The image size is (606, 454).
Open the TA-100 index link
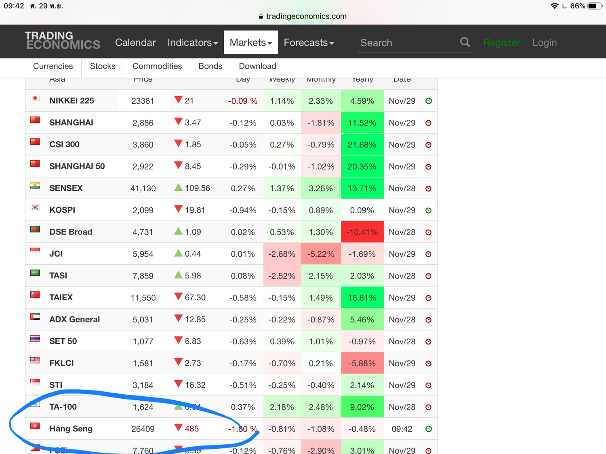[63, 407]
